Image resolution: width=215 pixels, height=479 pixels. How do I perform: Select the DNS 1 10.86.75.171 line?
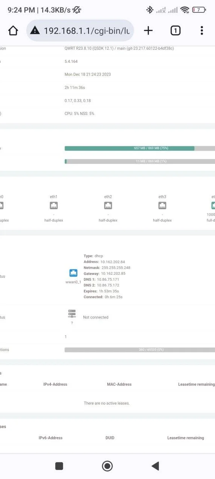pyautogui.click(x=101, y=280)
